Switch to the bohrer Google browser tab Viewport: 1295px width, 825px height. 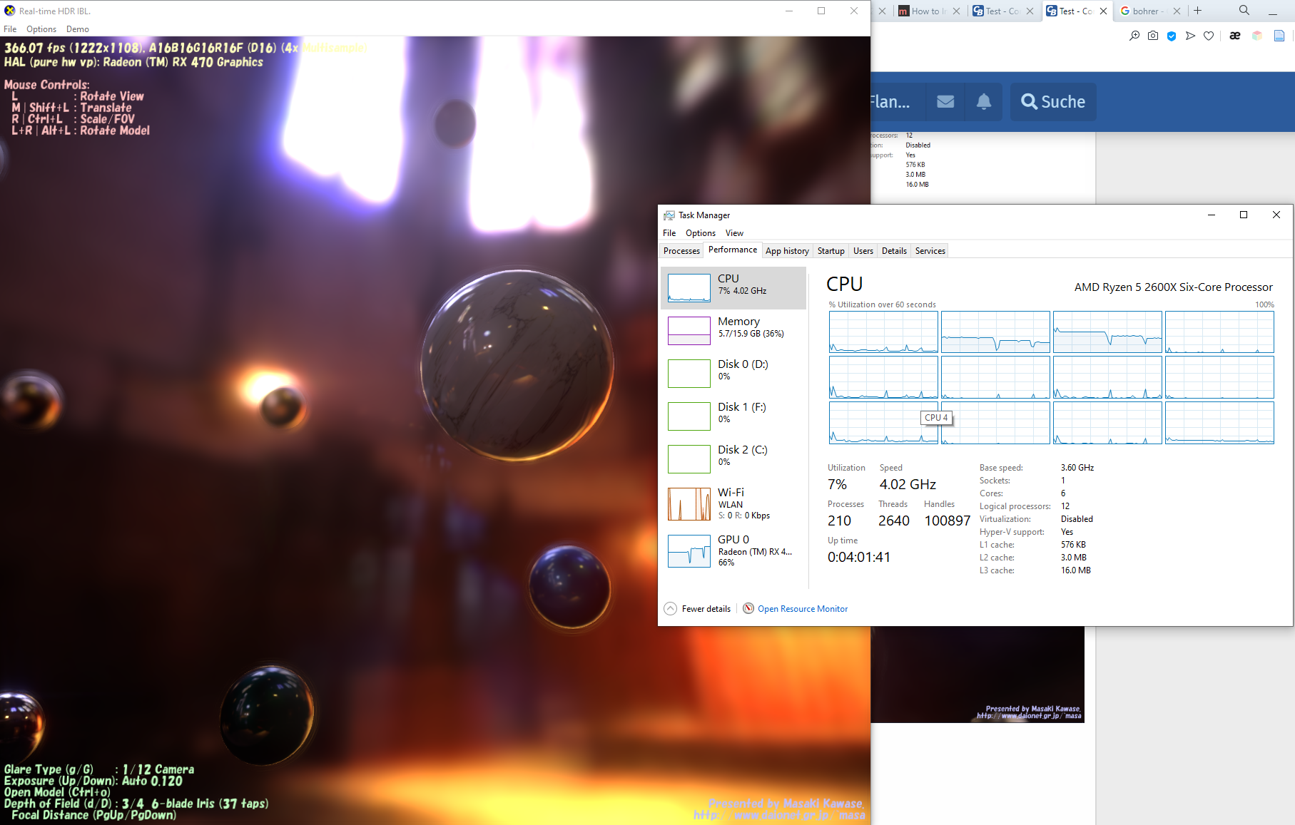coord(1144,11)
